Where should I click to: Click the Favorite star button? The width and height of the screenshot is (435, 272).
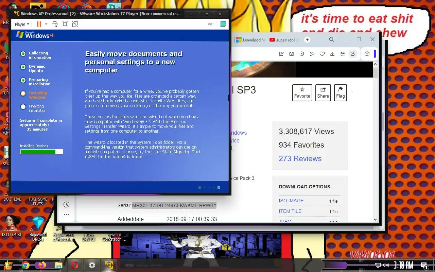pyautogui.click(x=302, y=92)
